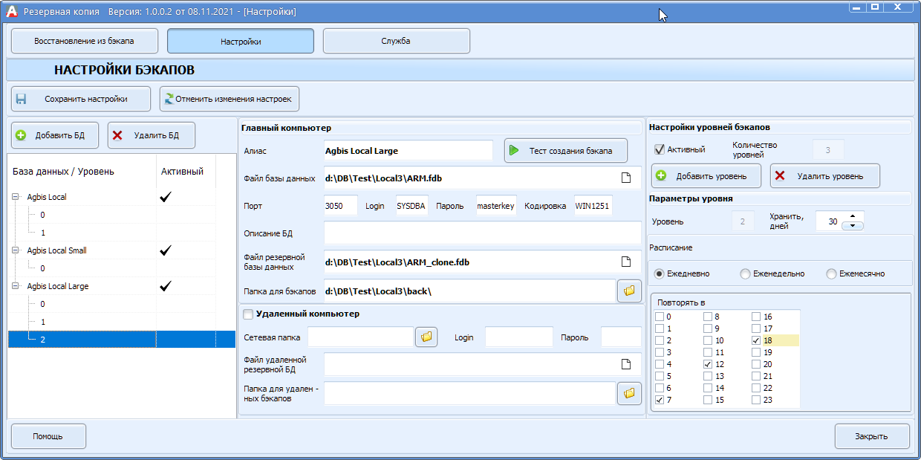This screenshot has width=921, height=460.
Task: Check hour 9 in Повторять в
Action: click(x=708, y=328)
